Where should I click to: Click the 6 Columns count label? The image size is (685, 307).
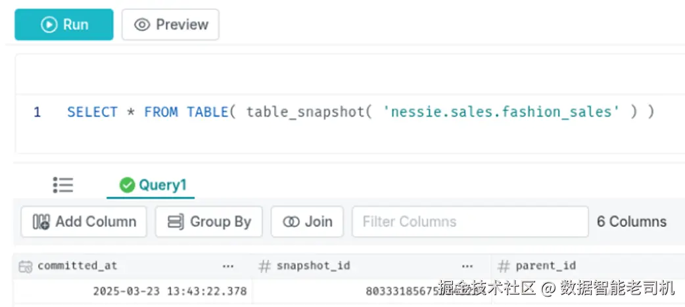631,222
